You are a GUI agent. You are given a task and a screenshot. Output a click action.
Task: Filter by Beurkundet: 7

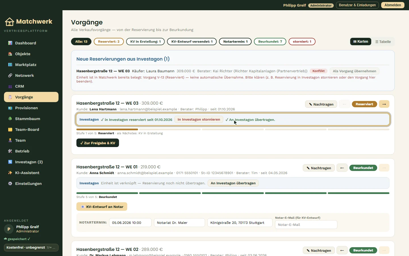pyautogui.click(x=270, y=42)
